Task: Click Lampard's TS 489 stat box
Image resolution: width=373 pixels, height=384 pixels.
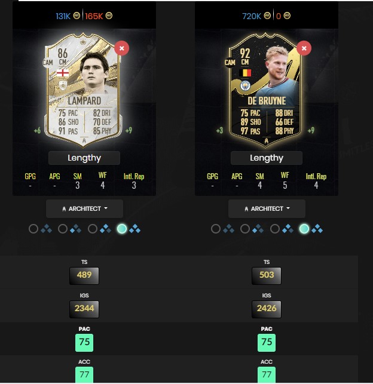Action: (x=84, y=276)
